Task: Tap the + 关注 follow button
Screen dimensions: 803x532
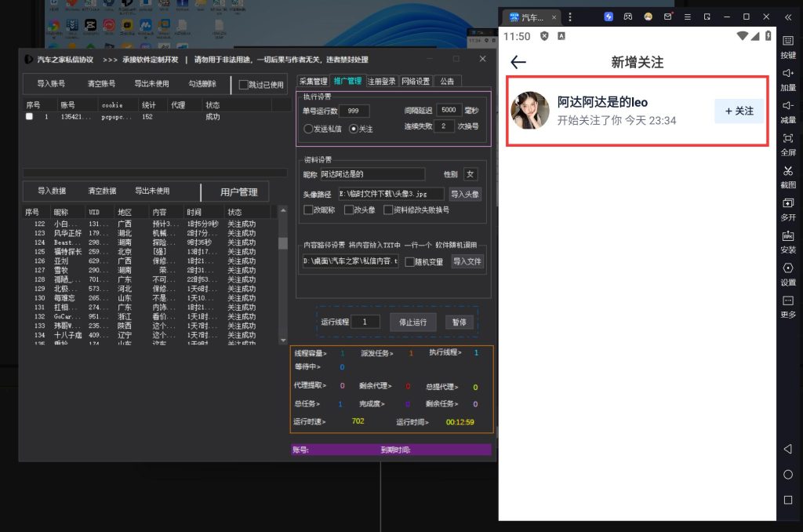Action: (739, 111)
